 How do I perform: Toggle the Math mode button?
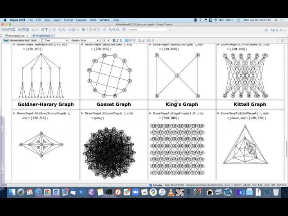click(34, 40)
